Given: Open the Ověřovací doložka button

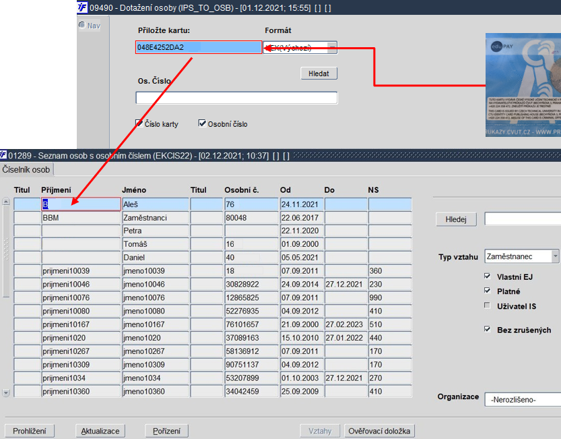Looking at the screenshot, I should [379, 431].
